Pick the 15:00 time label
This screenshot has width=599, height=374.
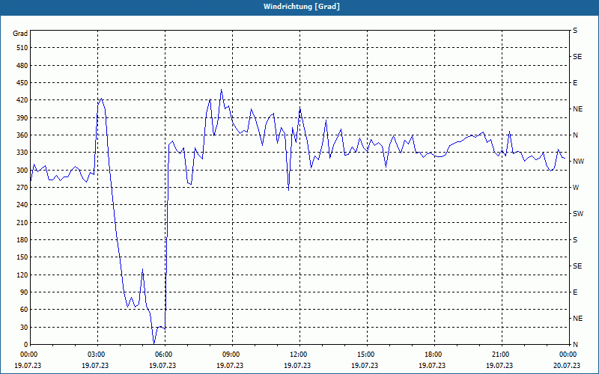[x=365, y=355]
